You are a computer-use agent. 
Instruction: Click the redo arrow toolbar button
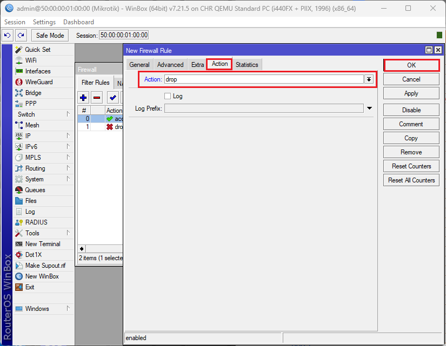[21, 36]
